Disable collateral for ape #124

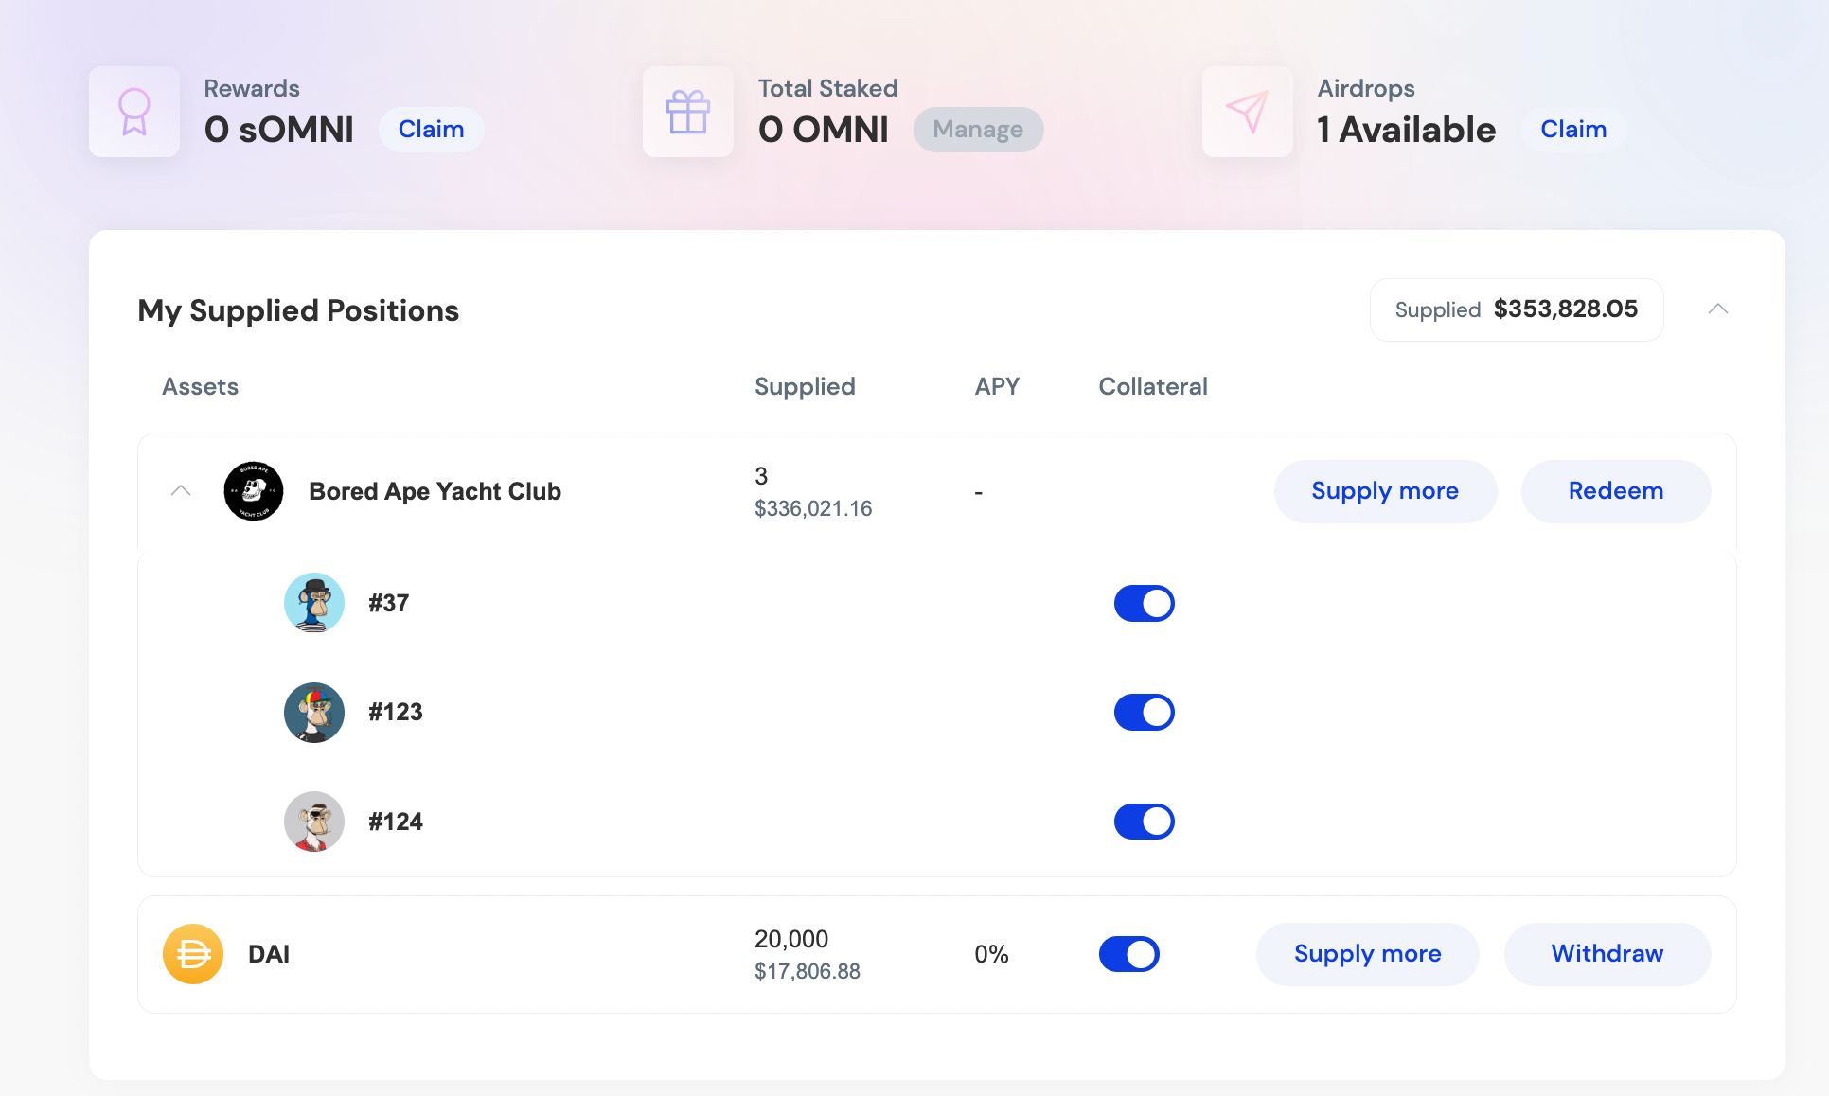point(1145,822)
